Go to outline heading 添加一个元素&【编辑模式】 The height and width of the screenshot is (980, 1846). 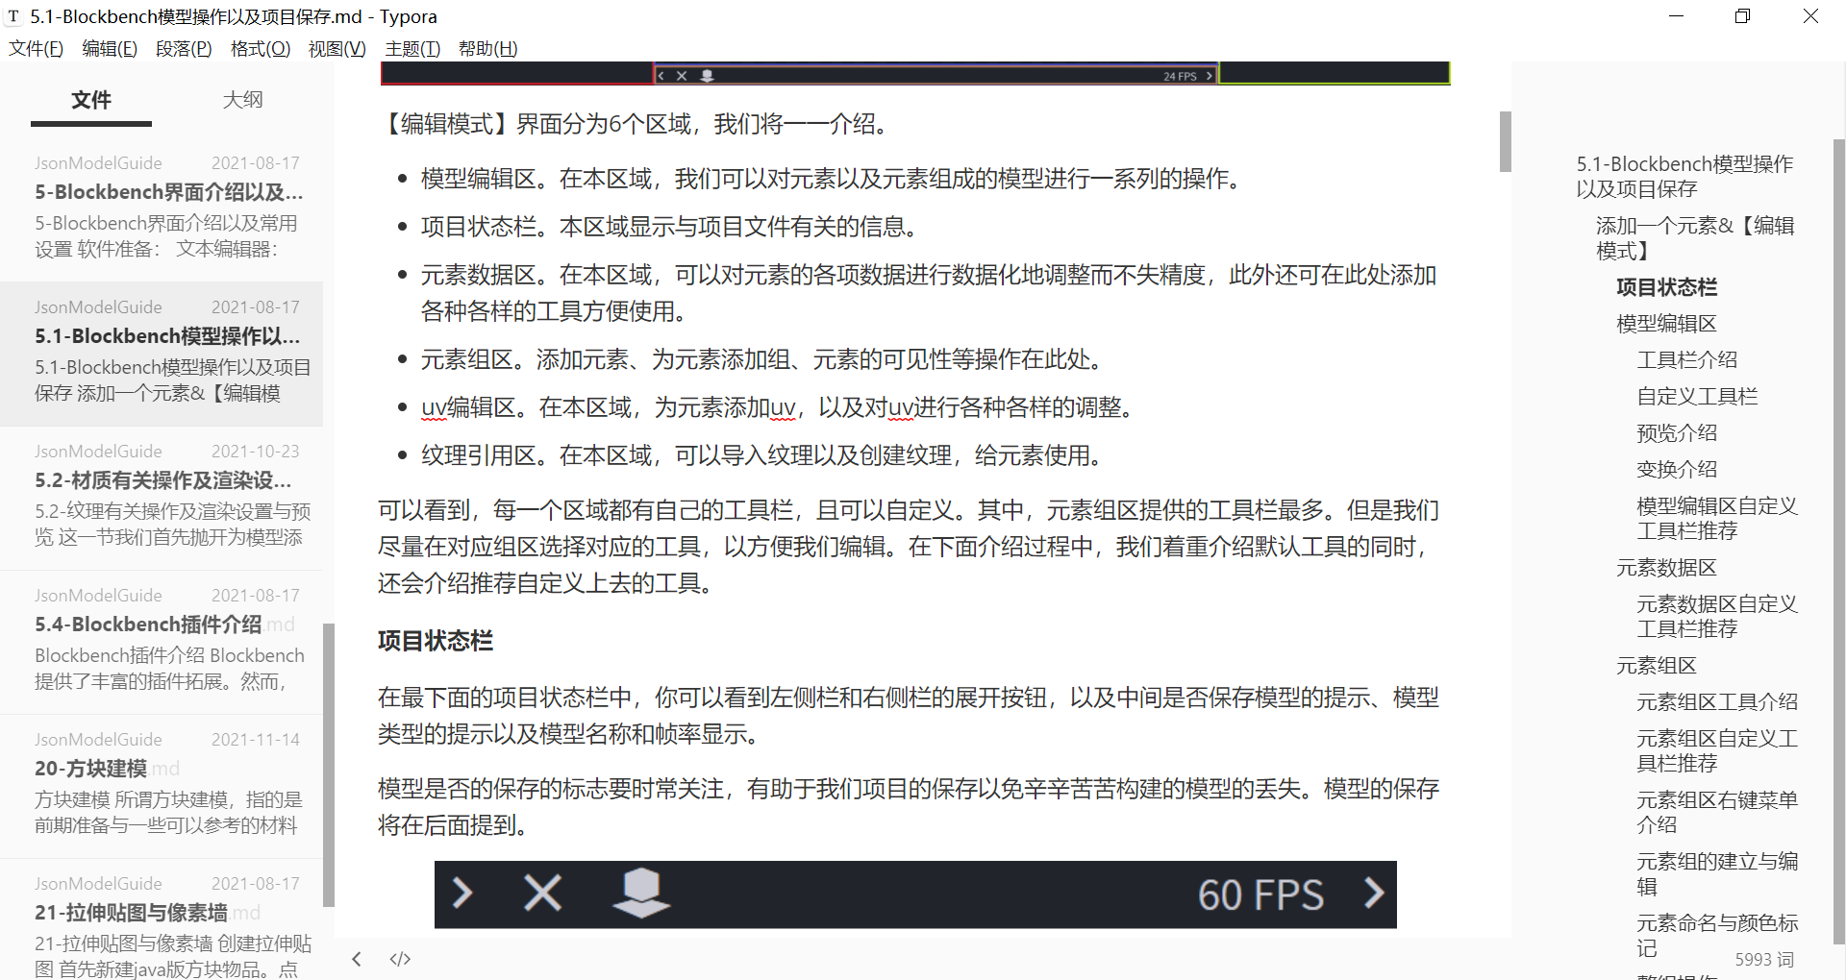(x=1695, y=238)
